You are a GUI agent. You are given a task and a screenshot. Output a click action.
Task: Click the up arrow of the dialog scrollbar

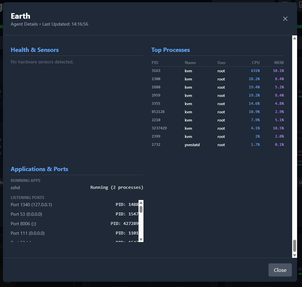pos(294,38)
